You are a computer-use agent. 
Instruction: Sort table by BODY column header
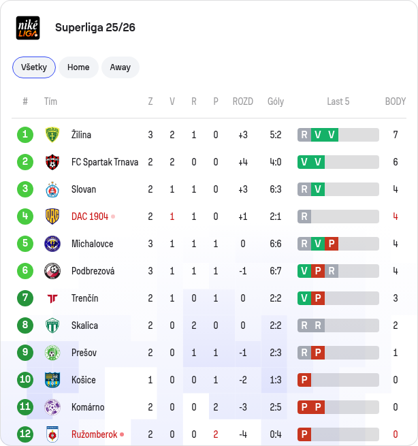click(396, 101)
